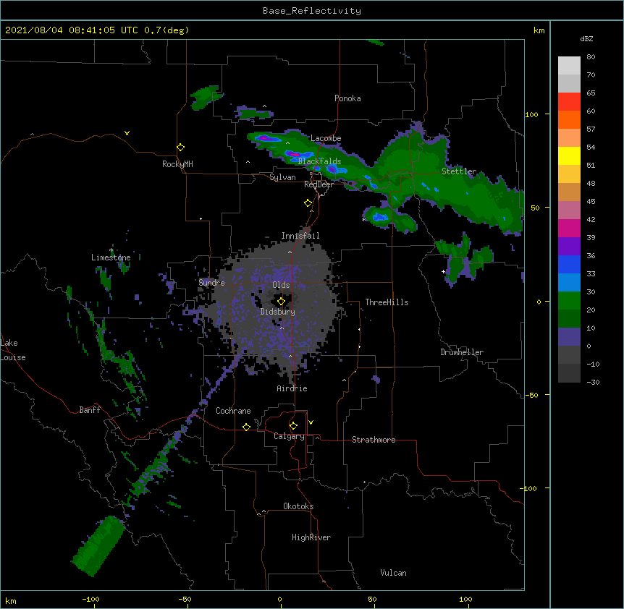Click the Vulcan city label
Image resolution: width=624 pixels, height=609 pixels.
pyautogui.click(x=393, y=573)
